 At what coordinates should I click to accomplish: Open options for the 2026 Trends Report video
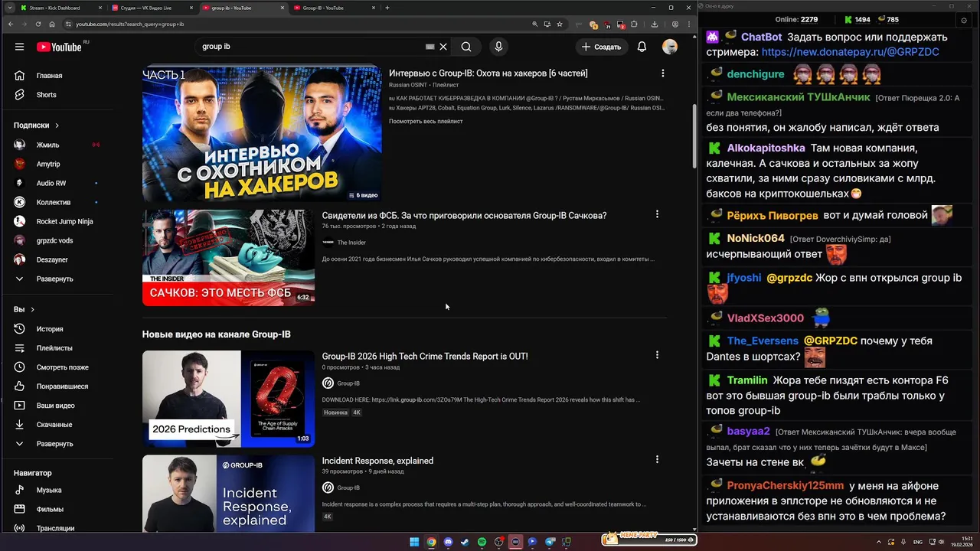[x=656, y=355]
